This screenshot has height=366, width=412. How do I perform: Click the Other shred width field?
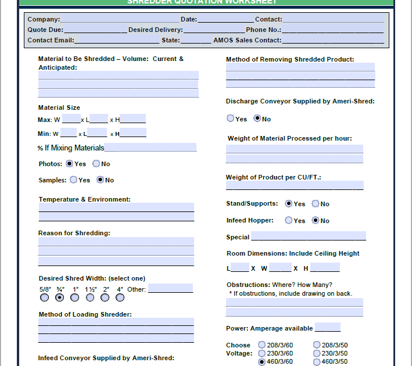coord(170,288)
